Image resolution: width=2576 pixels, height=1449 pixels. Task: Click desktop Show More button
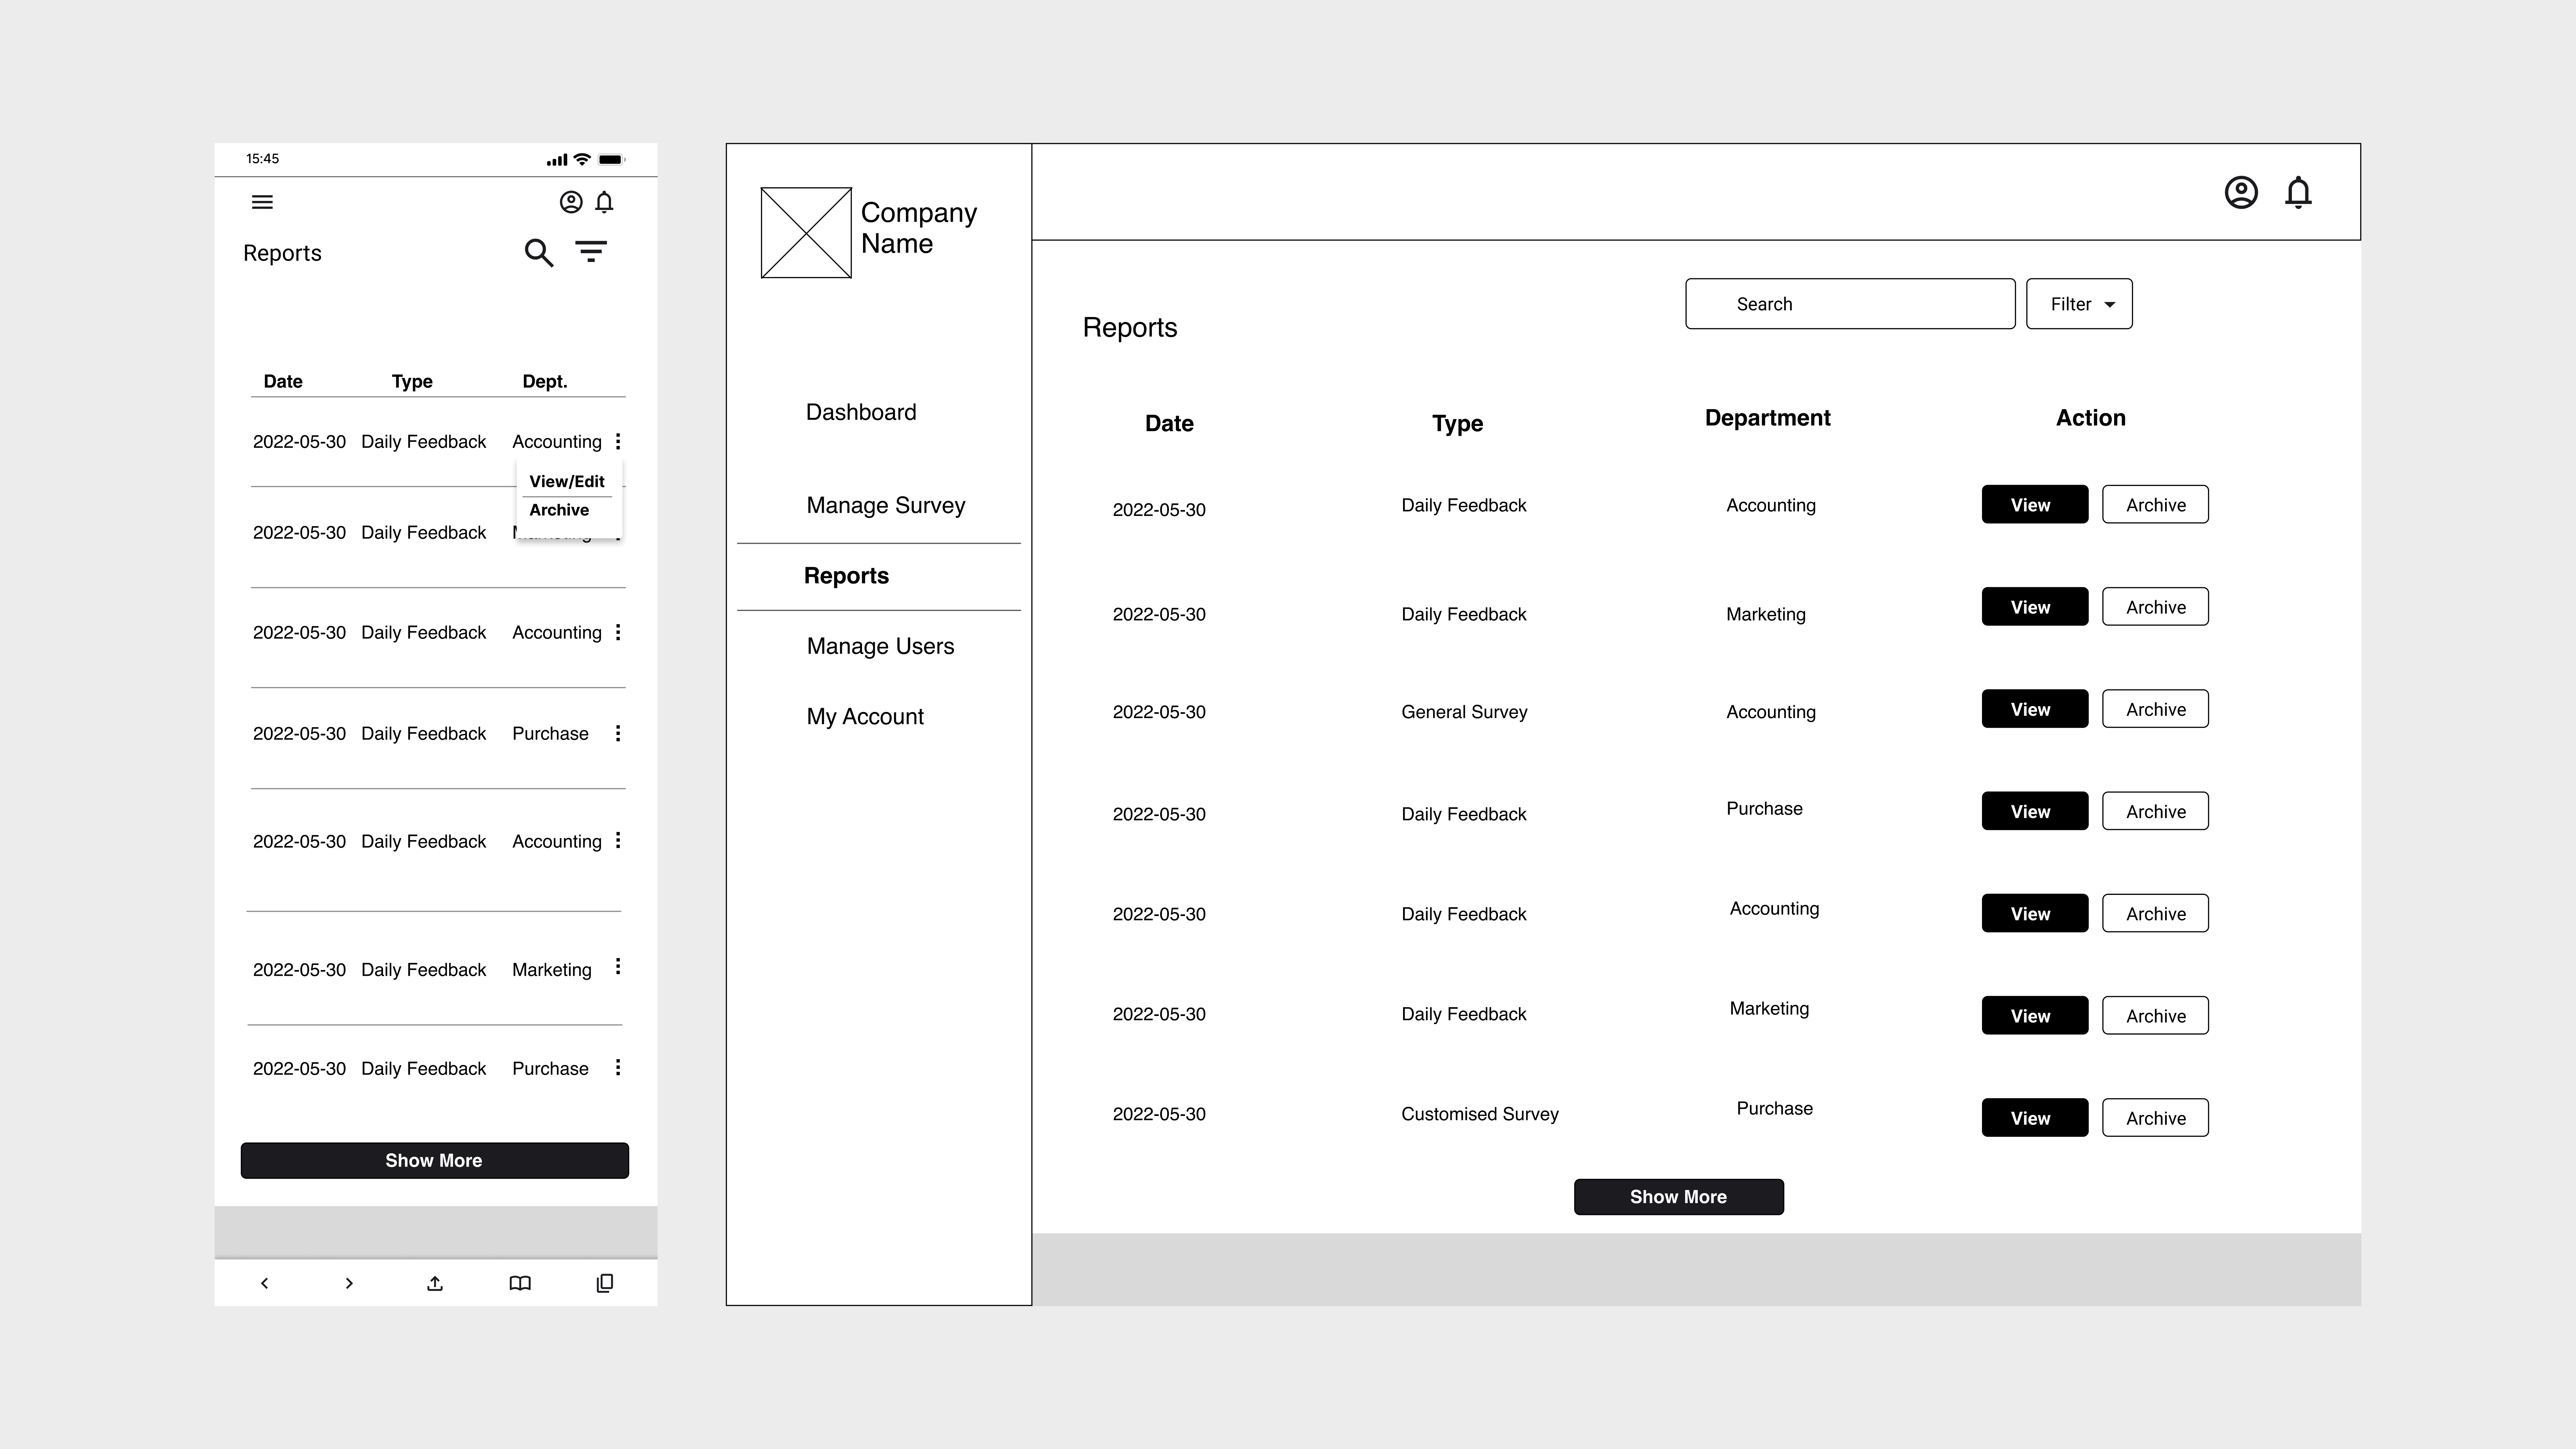coord(1679,1197)
